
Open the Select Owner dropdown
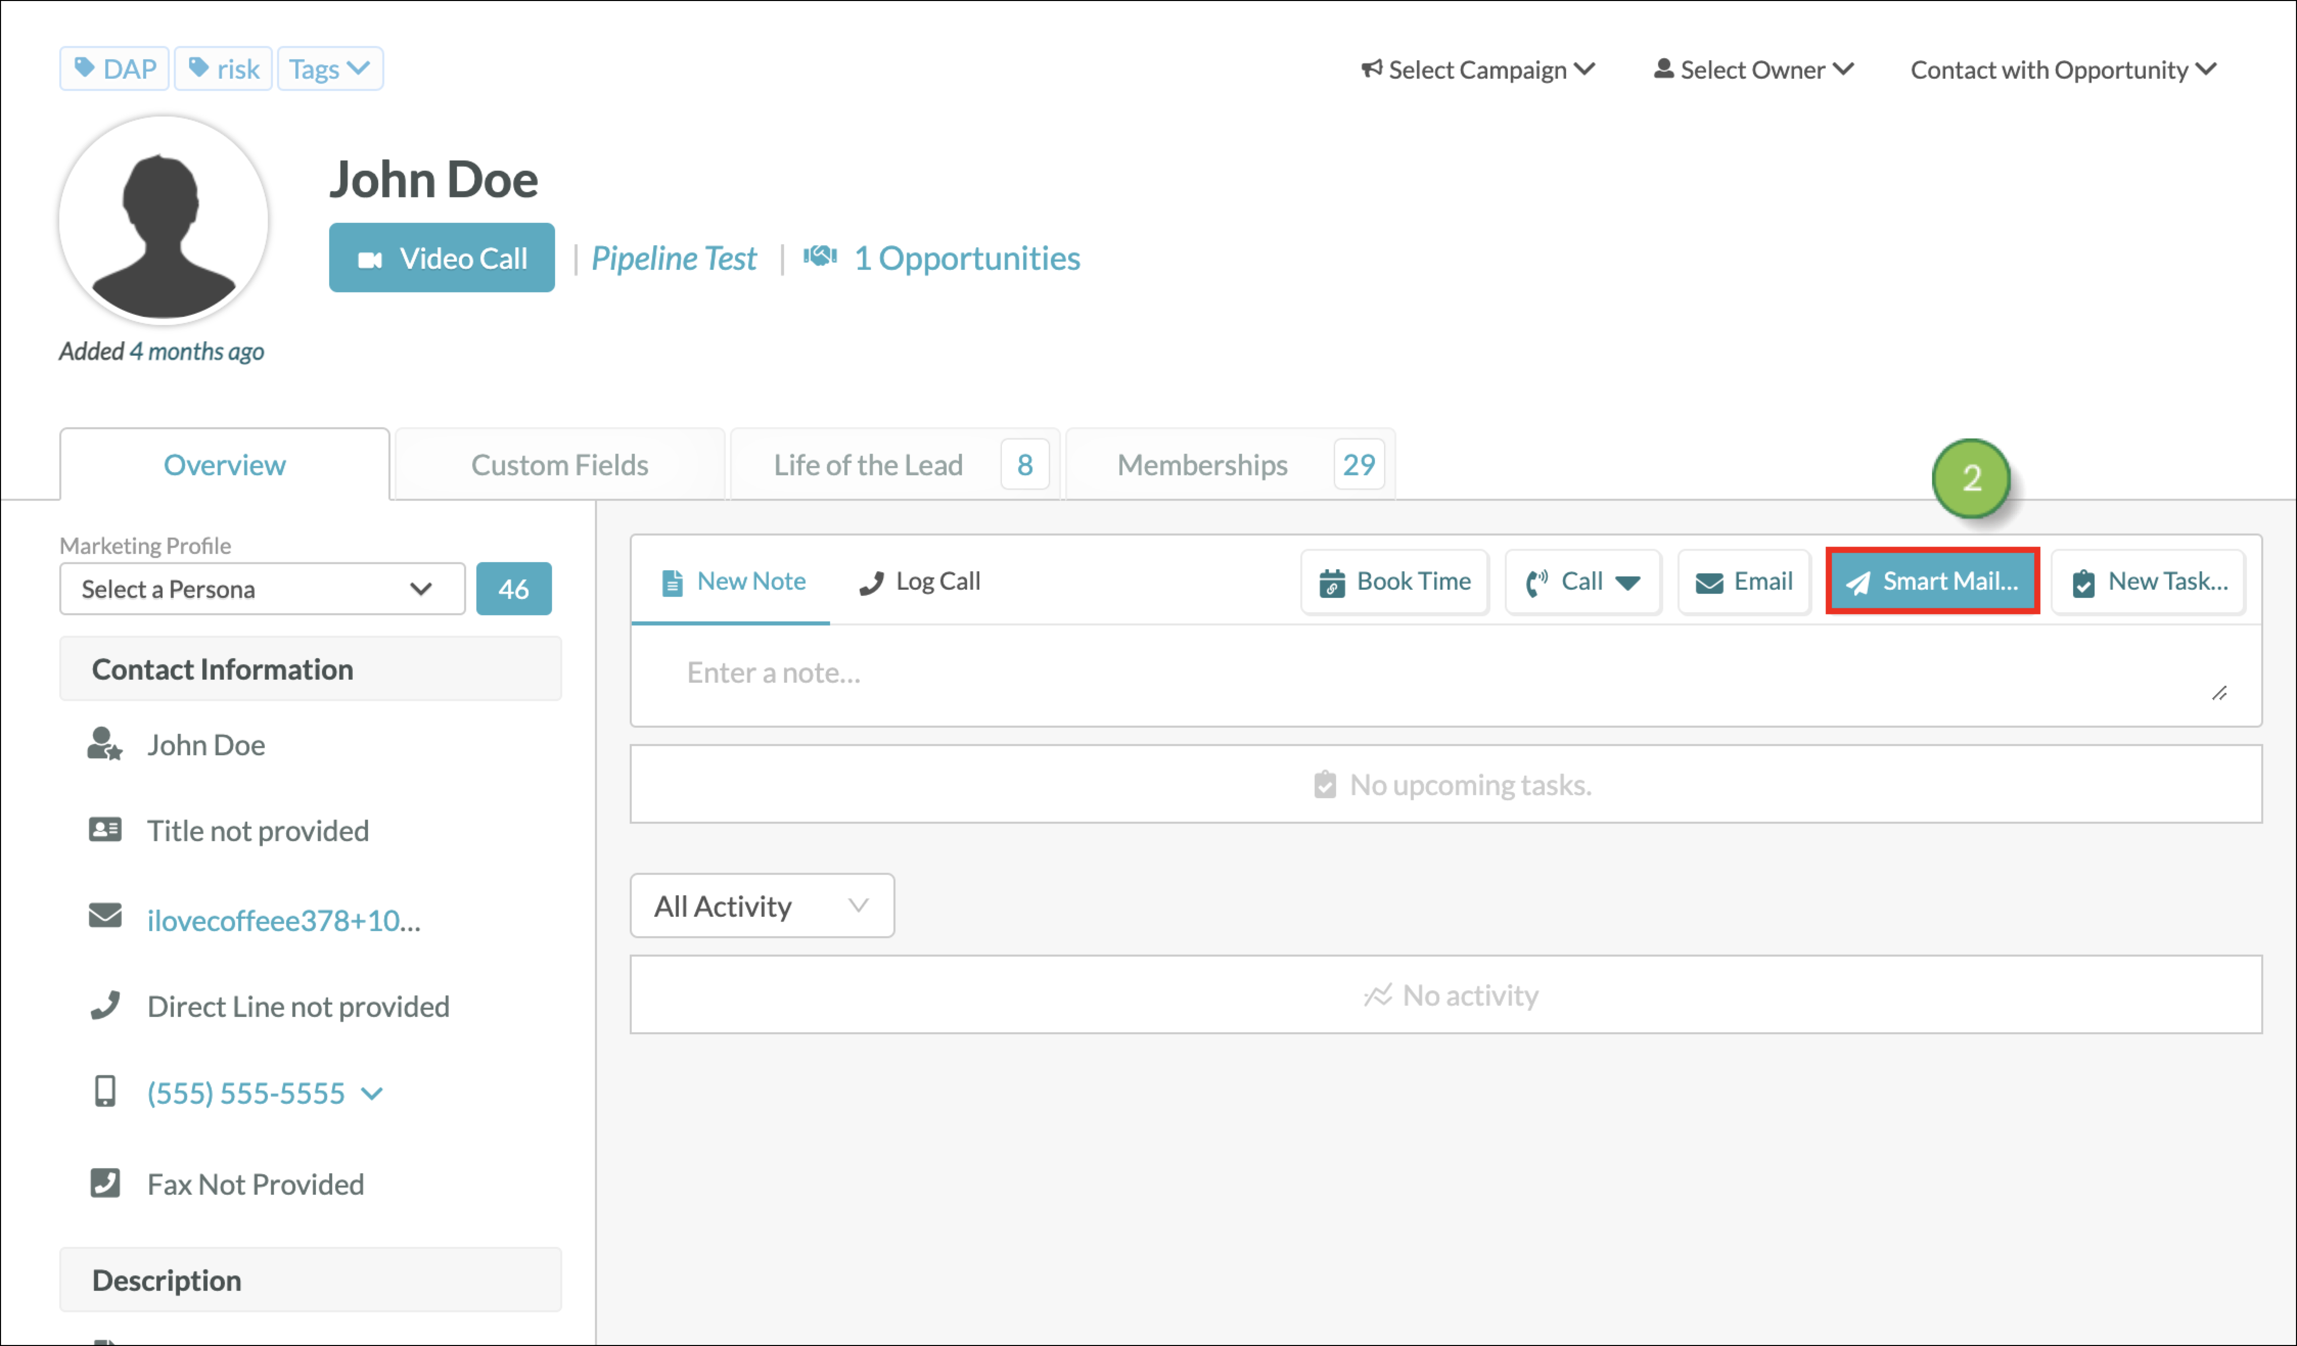(1754, 69)
